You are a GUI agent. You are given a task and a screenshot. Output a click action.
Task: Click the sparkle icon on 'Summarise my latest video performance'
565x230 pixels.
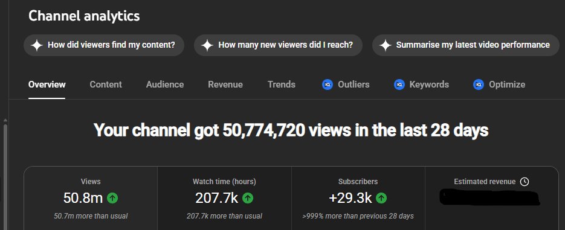(x=385, y=45)
